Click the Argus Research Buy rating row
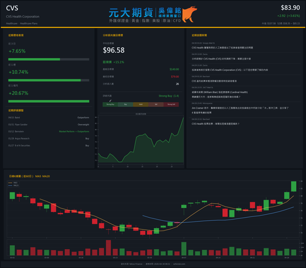Viewport: 306px width, 268px height. [x=49, y=138]
